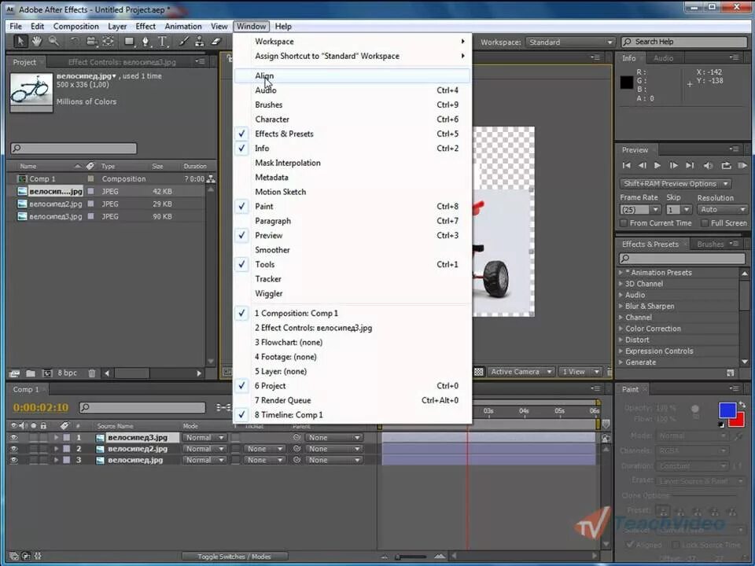The height and width of the screenshot is (566, 755).
Task: Play the composition in Preview panel
Action: click(657, 166)
